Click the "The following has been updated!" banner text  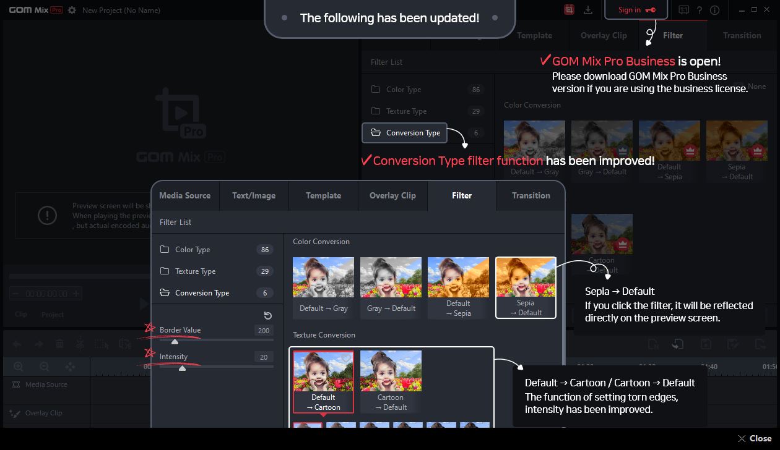tap(390, 18)
